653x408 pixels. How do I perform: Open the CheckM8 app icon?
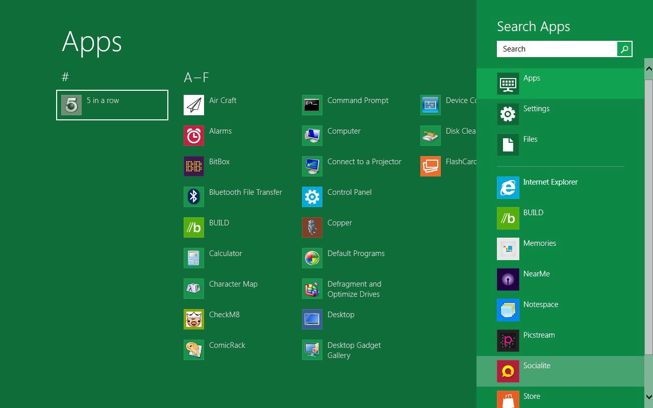tap(194, 319)
